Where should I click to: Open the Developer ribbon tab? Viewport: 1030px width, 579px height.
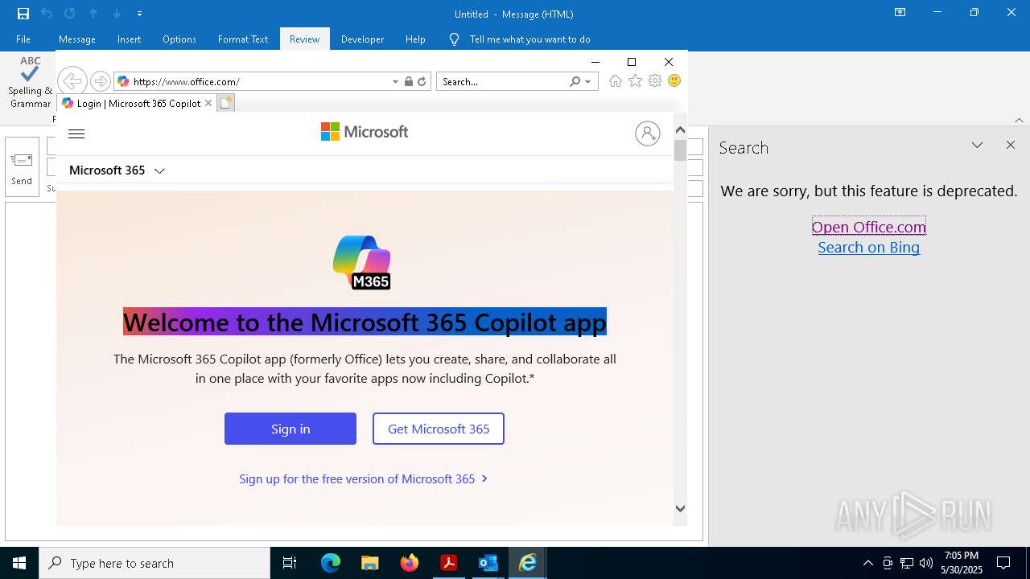(362, 39)
